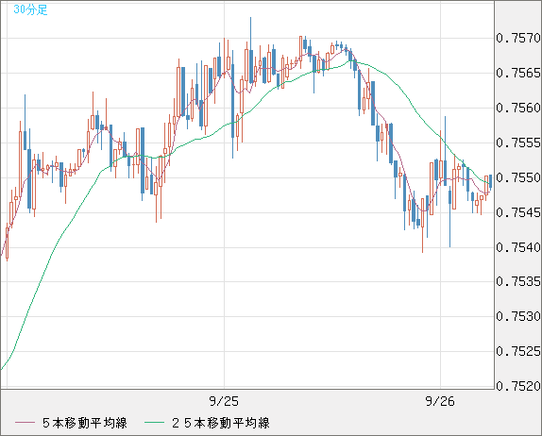Click the 5本移動平均線 legend label
Screen dimensions: 542x436
85,423
